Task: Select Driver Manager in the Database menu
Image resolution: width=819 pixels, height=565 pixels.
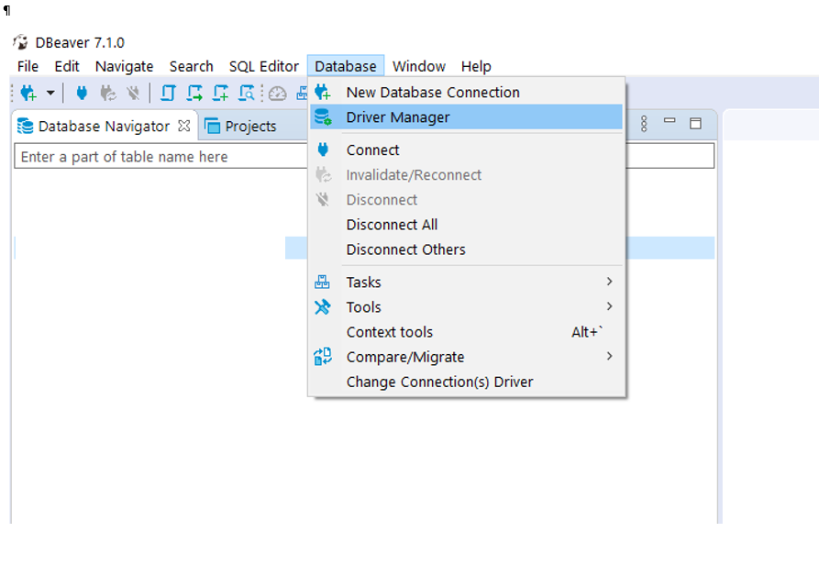Action: (467, 117)
